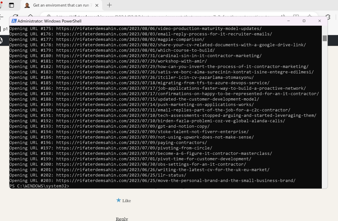Click the URL #196 paying-contractors line
This screenshot has height=221, width=338.
[x=108, y=142]
